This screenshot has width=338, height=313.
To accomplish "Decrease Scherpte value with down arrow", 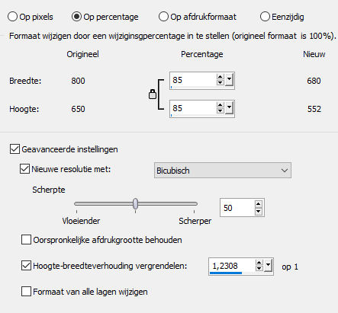I will tap(259, 211).
